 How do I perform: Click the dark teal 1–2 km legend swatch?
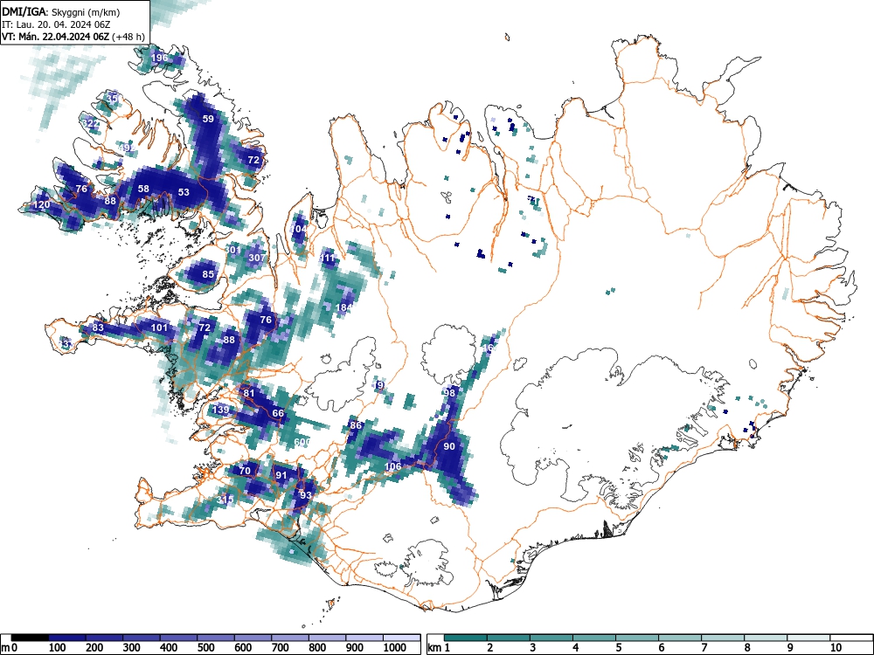point(466,638)
